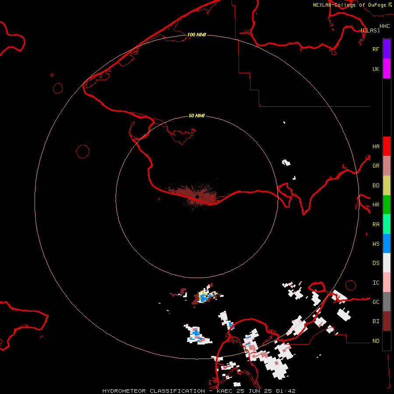
Task: Click the UK magenta legend swatch
Action: (387, 69)
